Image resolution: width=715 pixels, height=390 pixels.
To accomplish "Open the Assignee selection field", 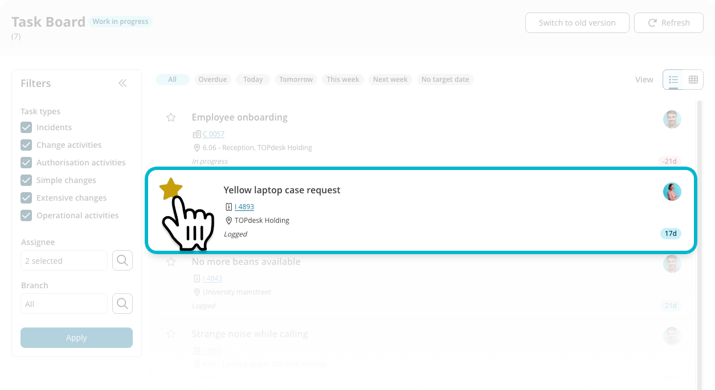I will click(64, 261).
